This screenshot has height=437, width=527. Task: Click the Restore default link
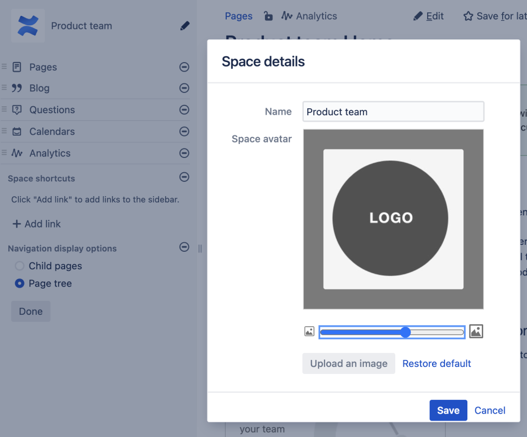pyautogui.click(x=437, y=364)
